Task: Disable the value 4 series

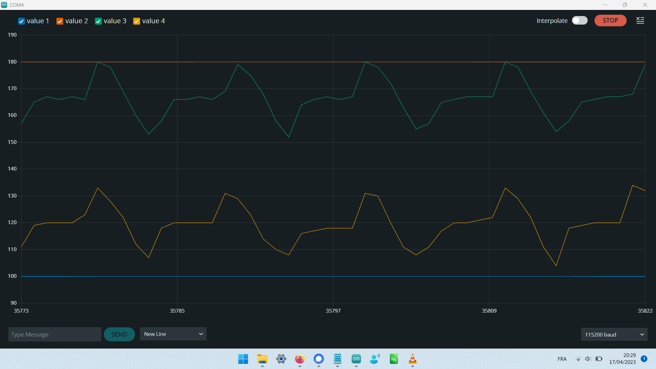Action: tap(137, 21)
